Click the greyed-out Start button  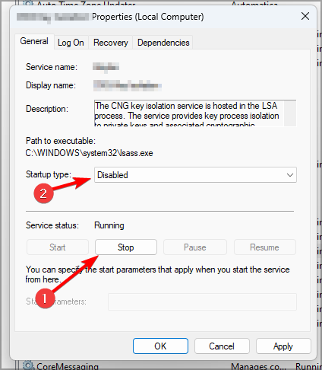pos(58,247)
